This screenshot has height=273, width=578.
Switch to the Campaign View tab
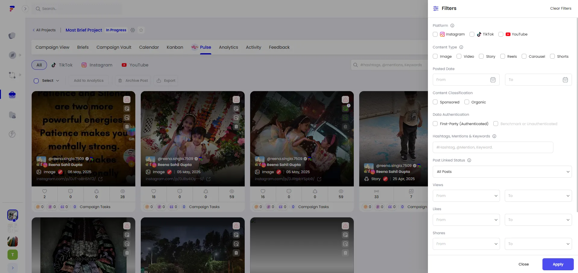pyautogui.click(x=52, y=47)
